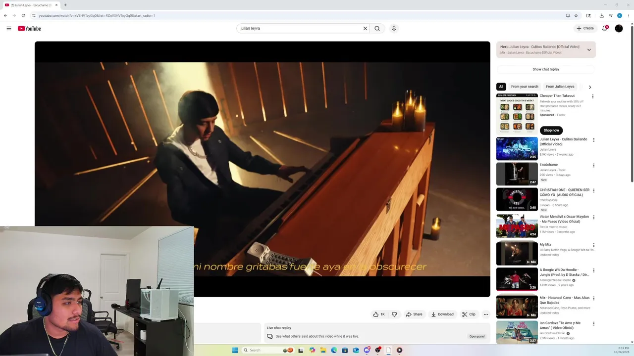634x356 pixels.
Task: Open the browser downloads icon
Action: pos(601,15)
